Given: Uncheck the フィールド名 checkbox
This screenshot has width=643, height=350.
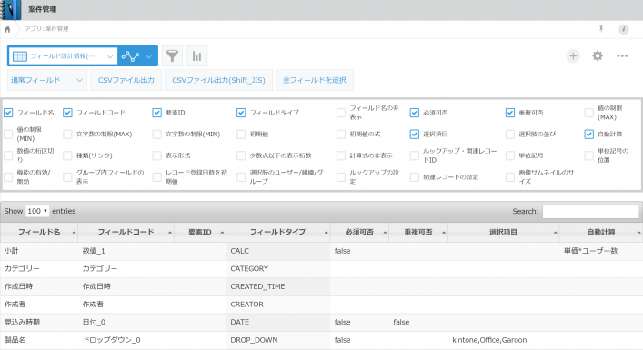Looking at the screenshot, I should point(8,113).
